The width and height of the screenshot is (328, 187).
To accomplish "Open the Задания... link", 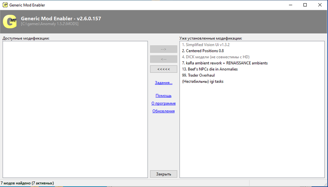I will point(164,83).
